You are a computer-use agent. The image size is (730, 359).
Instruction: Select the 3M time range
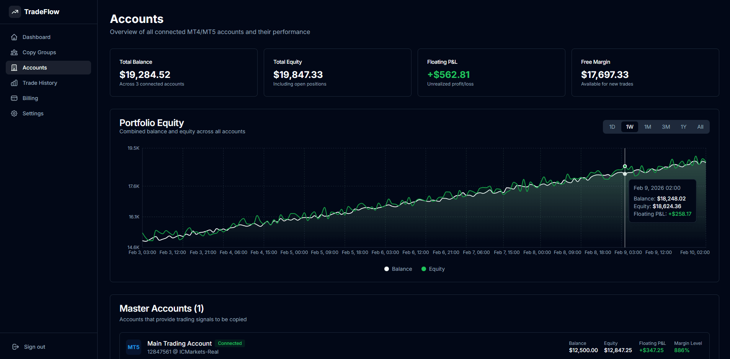(x=665, y=126)
